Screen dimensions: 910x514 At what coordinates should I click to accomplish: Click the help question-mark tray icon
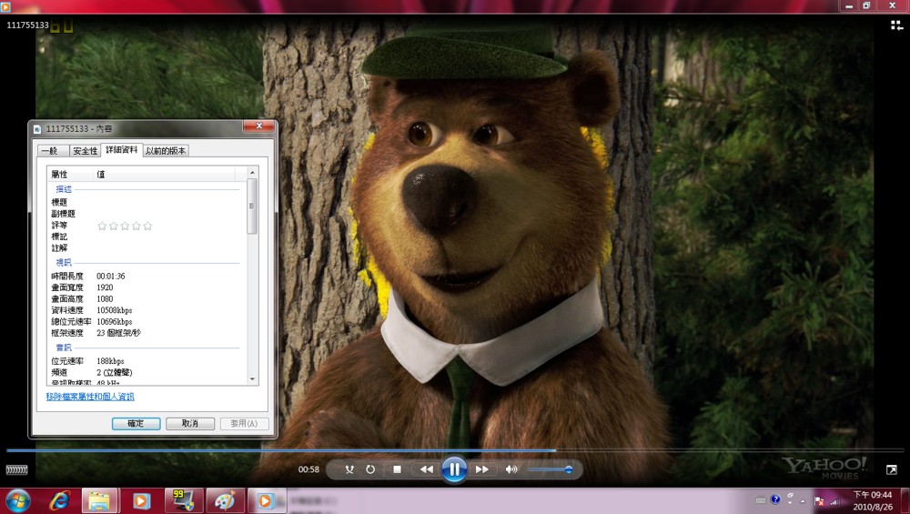775,499
